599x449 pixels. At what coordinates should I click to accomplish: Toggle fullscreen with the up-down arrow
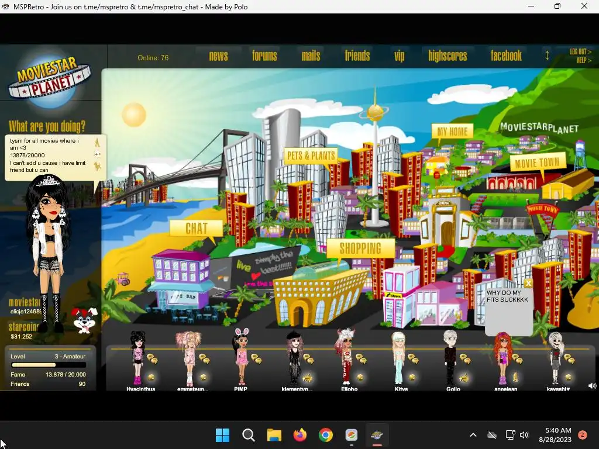click(547, 56)
